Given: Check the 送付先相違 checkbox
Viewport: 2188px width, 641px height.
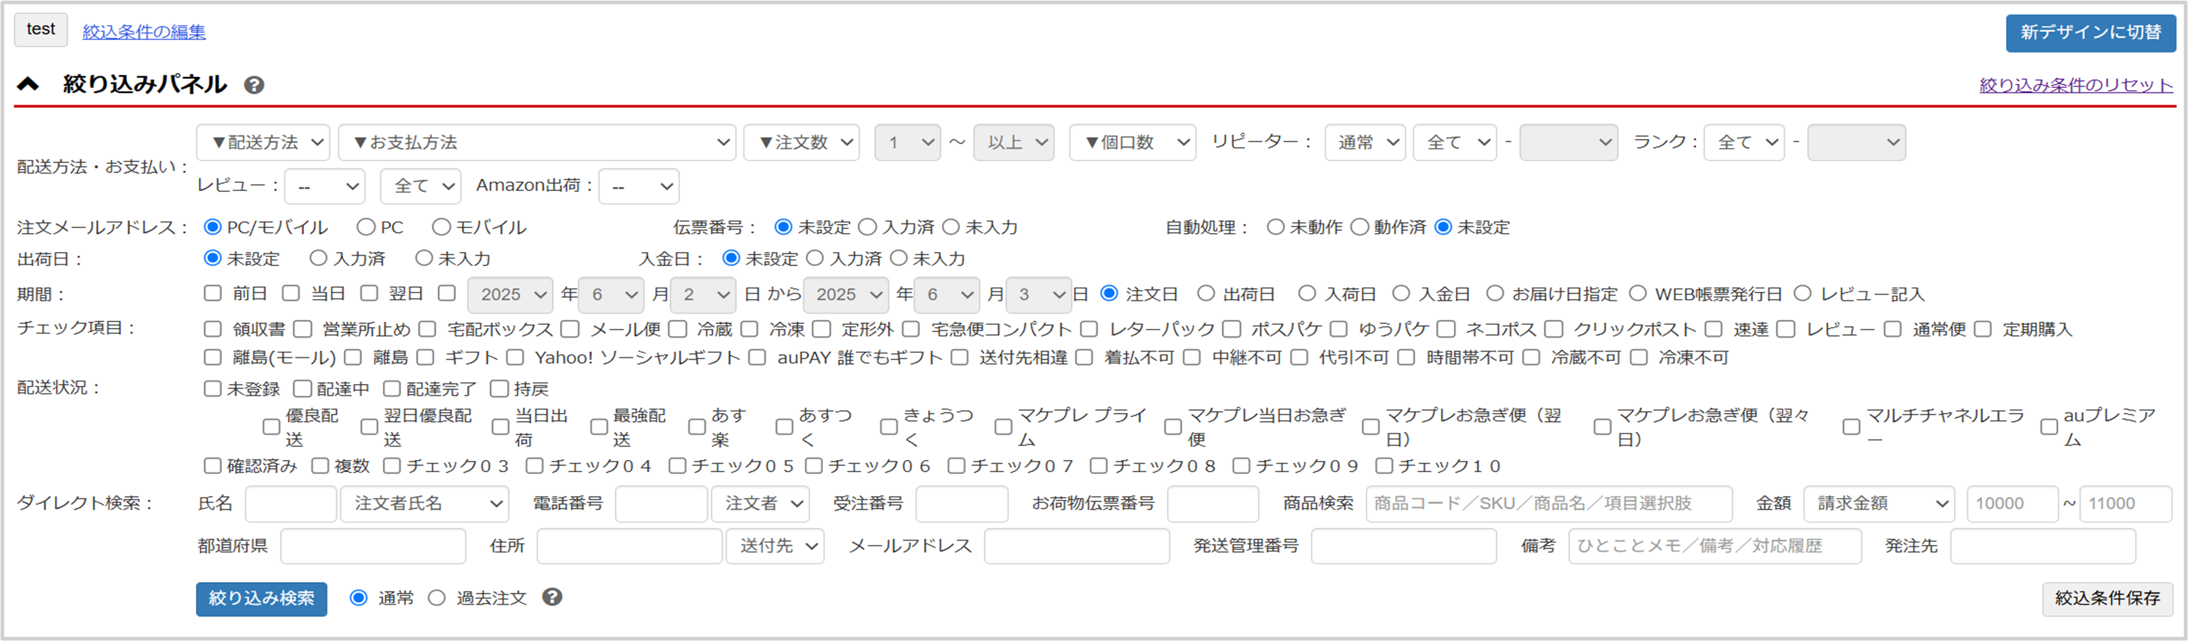Looking at the screenshot, I should click(x=959, y=358).
